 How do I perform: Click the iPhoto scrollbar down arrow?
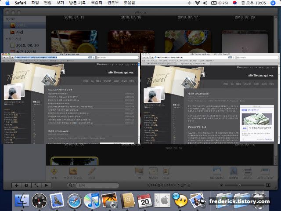[276, 163]
